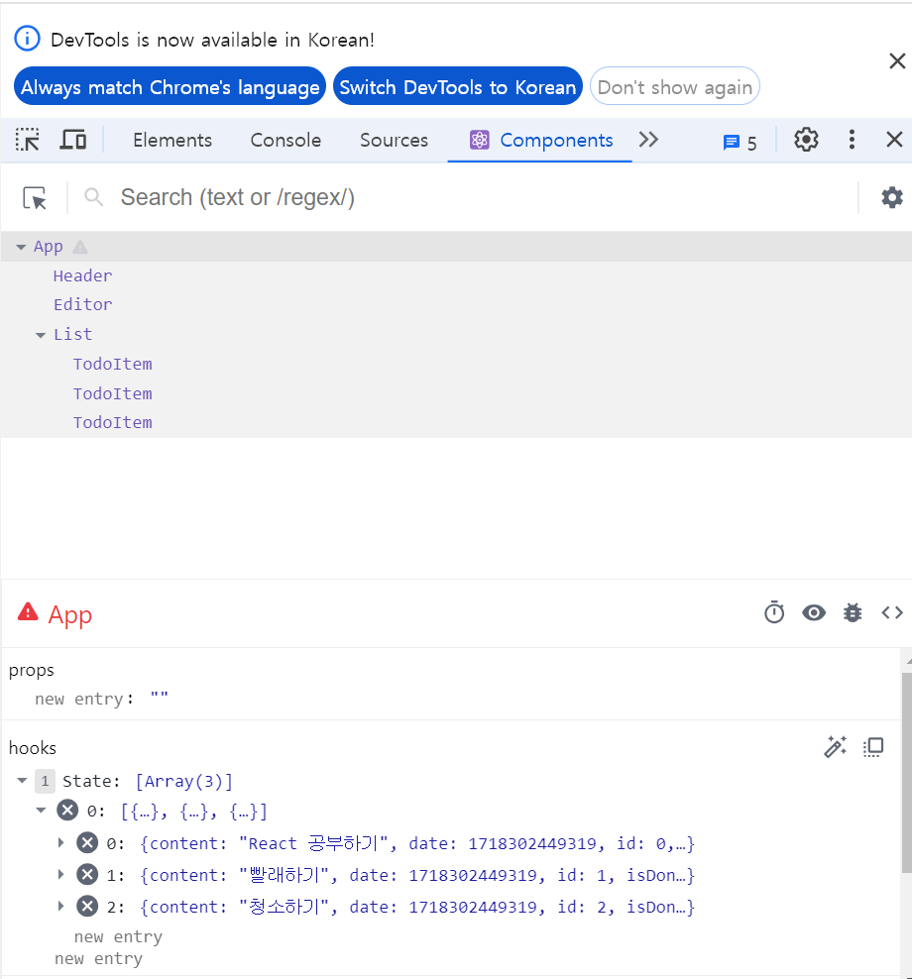Select the second TodoItem component
The width and height of the screenshot is (912, 979).
(112, 394)
